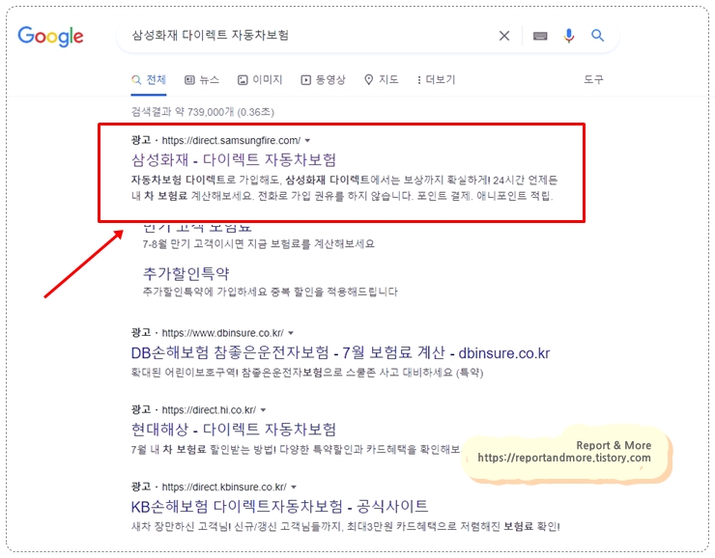
Task: Open 현대해상 - 다이렉트 자동차보험 link
Action: pos(234,429)
